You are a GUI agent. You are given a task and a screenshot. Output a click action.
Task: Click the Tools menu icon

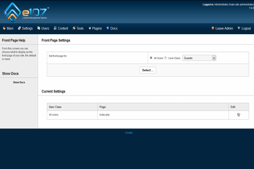74,28
